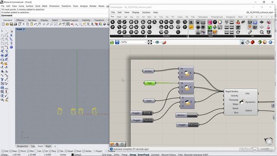Click the rigid body component on legs row
Image resolution: width=277 pixels, height=156 pixels.
pyautogui.click(x=187, y=88)
